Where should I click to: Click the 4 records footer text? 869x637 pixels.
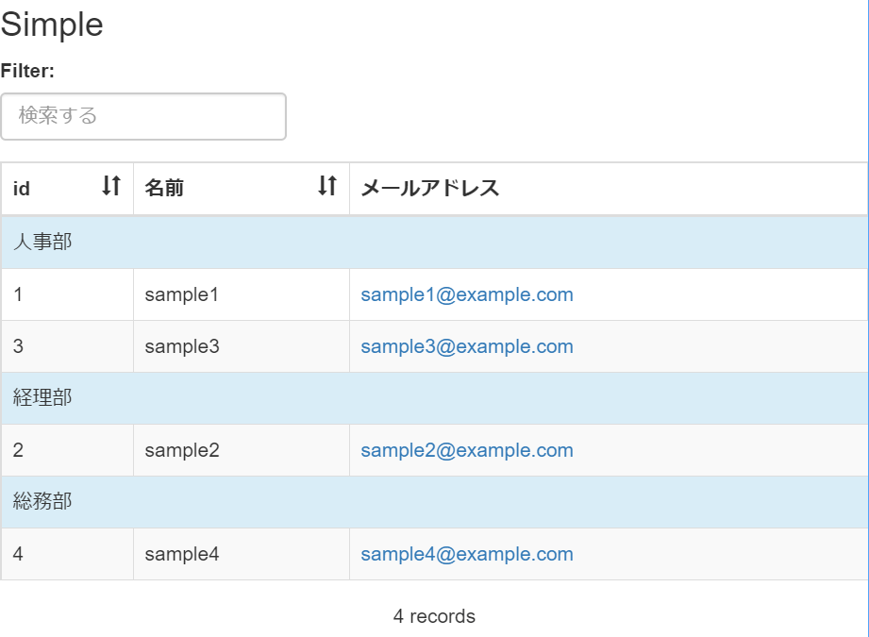coord(434,616)
